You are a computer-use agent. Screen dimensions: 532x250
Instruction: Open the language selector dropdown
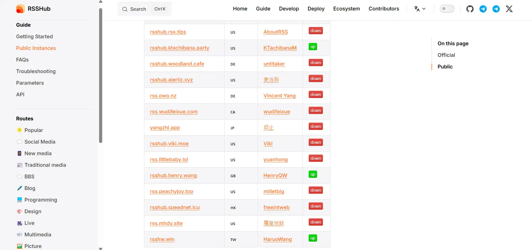coord(420,9)
